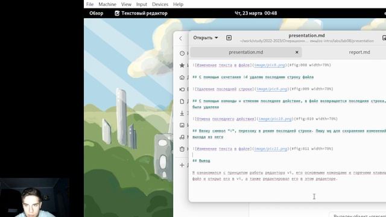Close the presentation.md tab
This screenshot has height=217, width=386.
(297, 52)
